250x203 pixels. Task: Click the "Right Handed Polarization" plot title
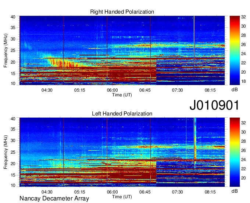tap(122, 12)
